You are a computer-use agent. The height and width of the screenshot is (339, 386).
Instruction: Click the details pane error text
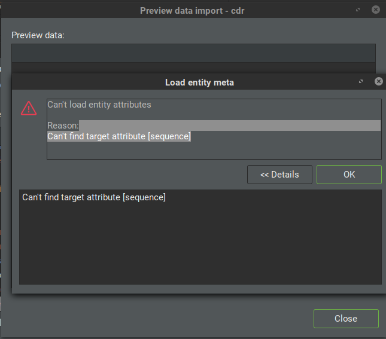tap(94, 197)
